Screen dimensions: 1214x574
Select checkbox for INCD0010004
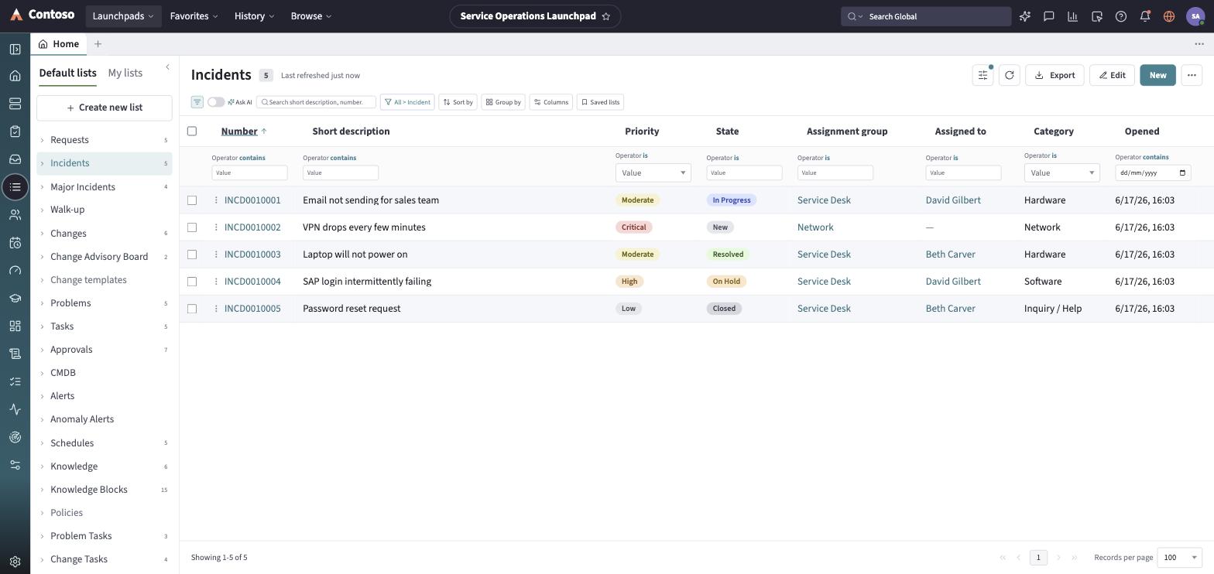[192, 282]
